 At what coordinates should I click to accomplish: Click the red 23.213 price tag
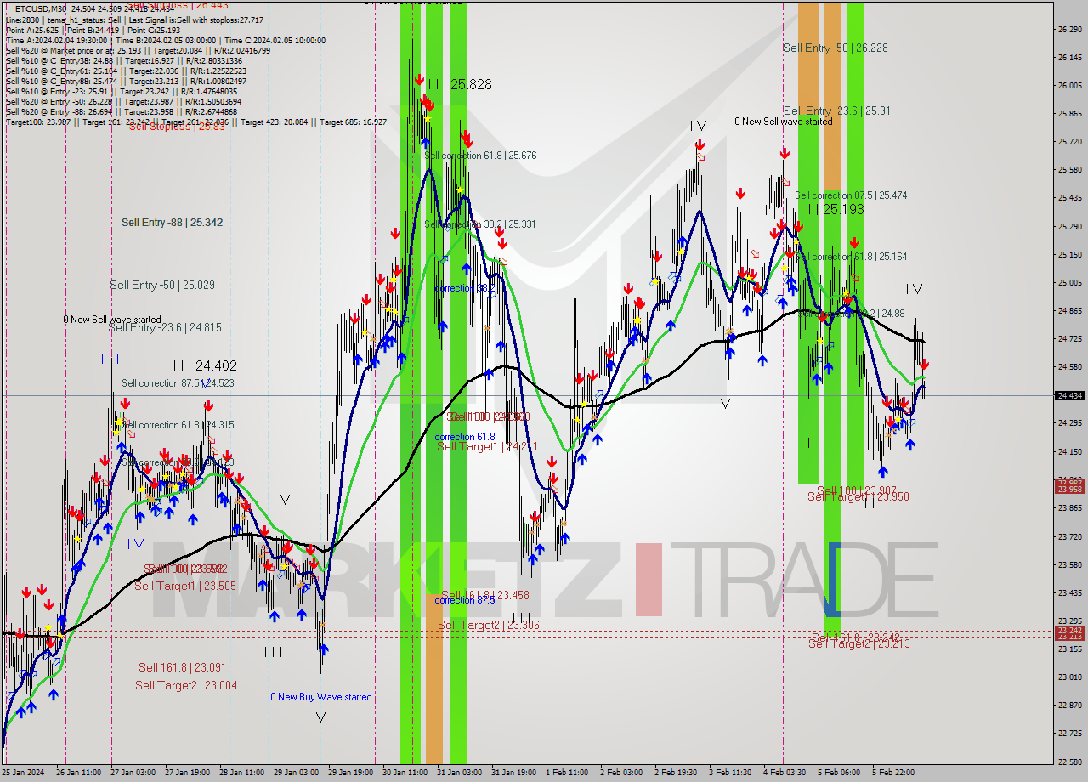click(x=1069, y=636)
